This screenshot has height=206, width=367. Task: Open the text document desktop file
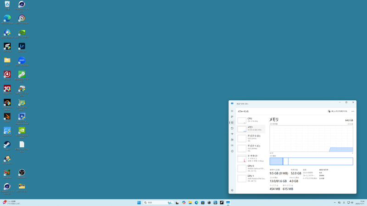22,146
